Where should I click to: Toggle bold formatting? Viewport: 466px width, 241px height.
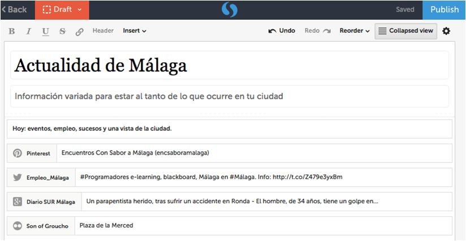tap(11, 31)
